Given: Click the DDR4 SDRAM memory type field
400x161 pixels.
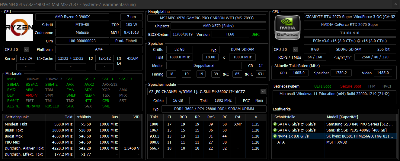Looking at the screenshot, I should (x=243, y=49).
